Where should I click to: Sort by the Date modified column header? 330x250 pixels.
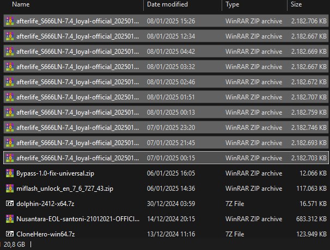click(x=167, y=4)
